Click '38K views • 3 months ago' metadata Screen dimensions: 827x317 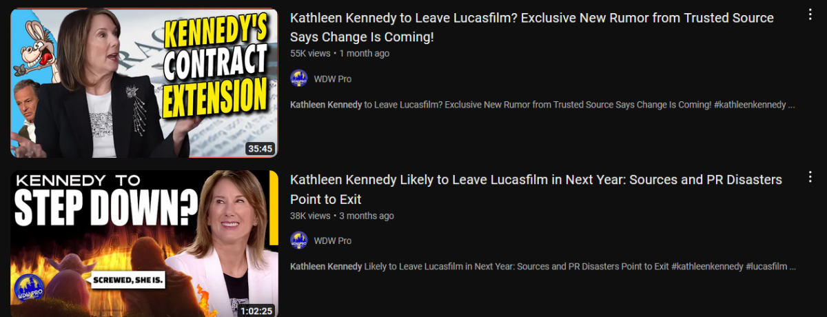(342, 216)
